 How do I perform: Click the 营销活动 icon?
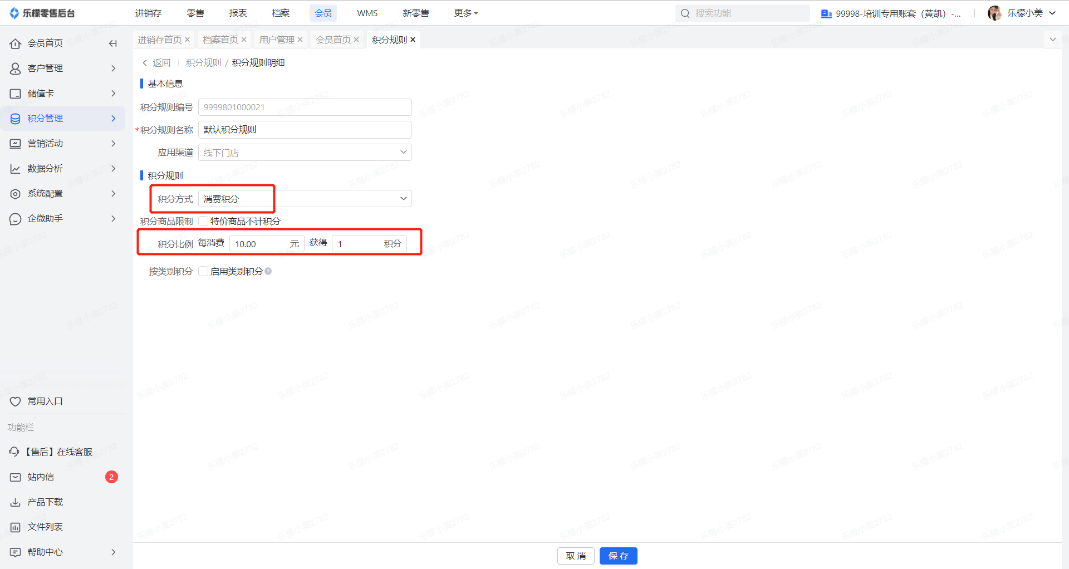[16, 144]
